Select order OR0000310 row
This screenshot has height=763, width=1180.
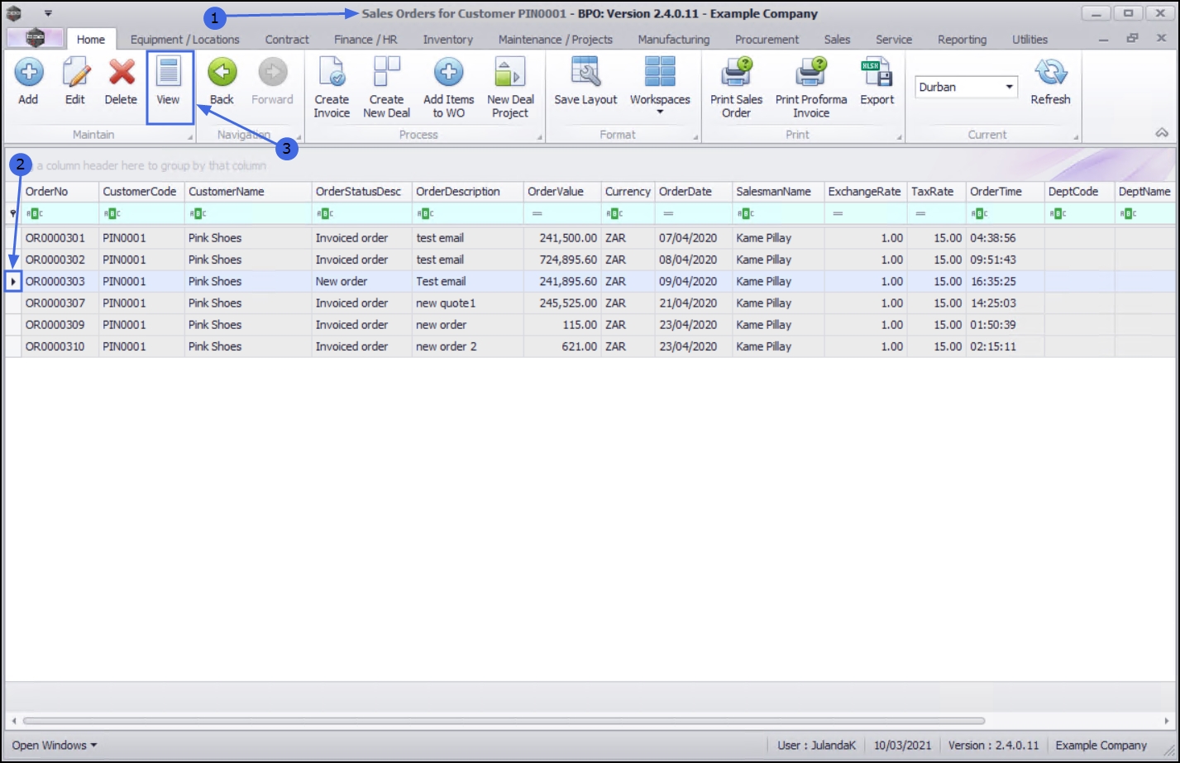590,346
